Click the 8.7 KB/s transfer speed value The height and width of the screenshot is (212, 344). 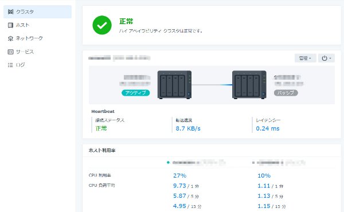coord(188,128)
